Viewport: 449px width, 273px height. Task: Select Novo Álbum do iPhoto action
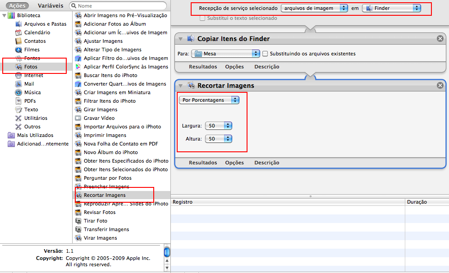(x=111, y=152)
